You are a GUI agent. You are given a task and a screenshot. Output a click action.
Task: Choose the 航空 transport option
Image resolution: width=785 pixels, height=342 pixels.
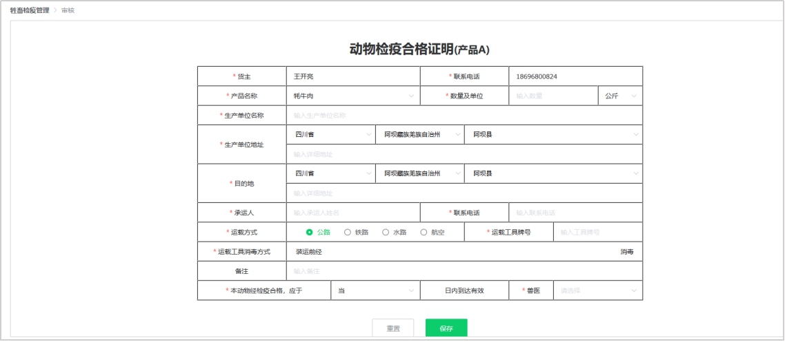point(433,232)
